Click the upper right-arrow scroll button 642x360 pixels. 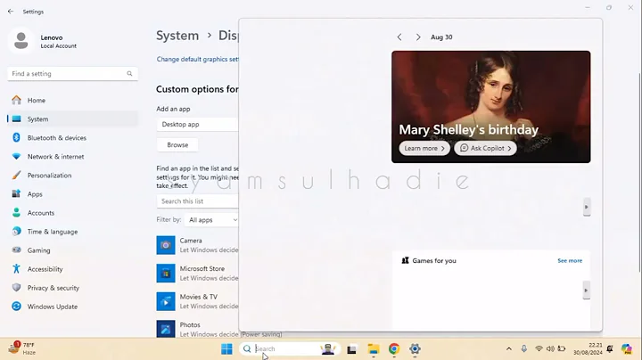pyautogui.click(x=587, y=207)
